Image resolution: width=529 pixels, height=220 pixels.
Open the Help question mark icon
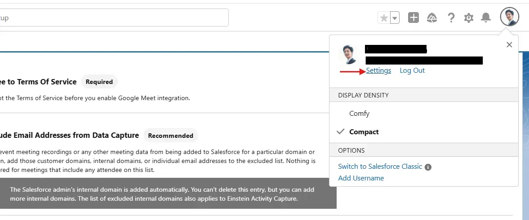[451, 18]
